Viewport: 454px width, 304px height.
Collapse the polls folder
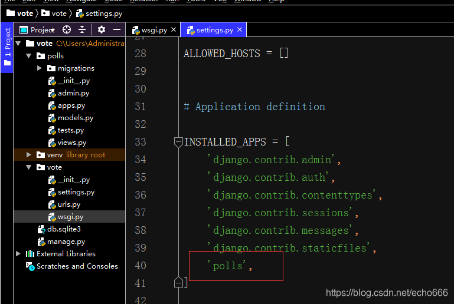[x=29, y=56]
